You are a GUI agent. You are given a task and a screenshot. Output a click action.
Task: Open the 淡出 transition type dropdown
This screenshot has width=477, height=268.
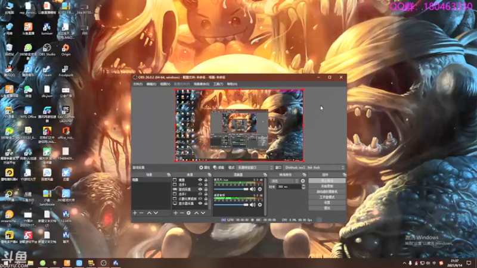point(284,181)
